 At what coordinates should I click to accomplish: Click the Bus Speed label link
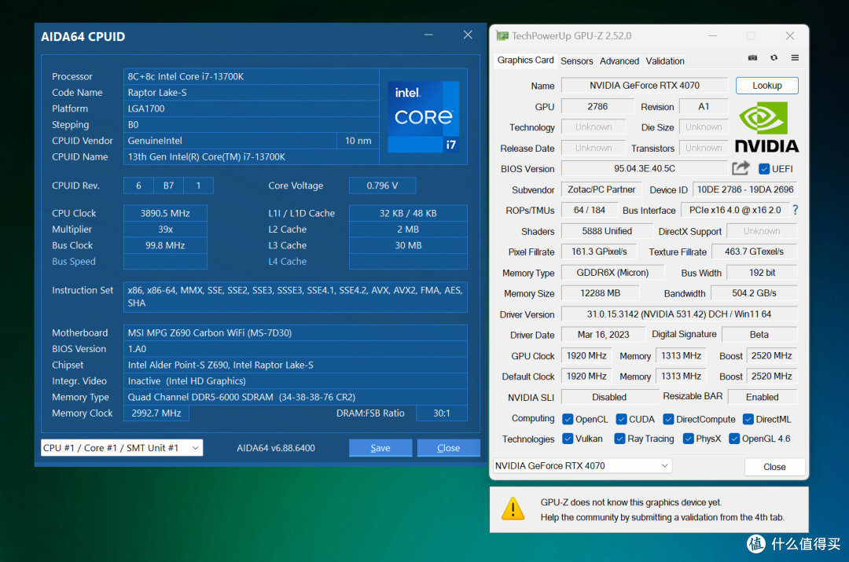click(74, 262)
